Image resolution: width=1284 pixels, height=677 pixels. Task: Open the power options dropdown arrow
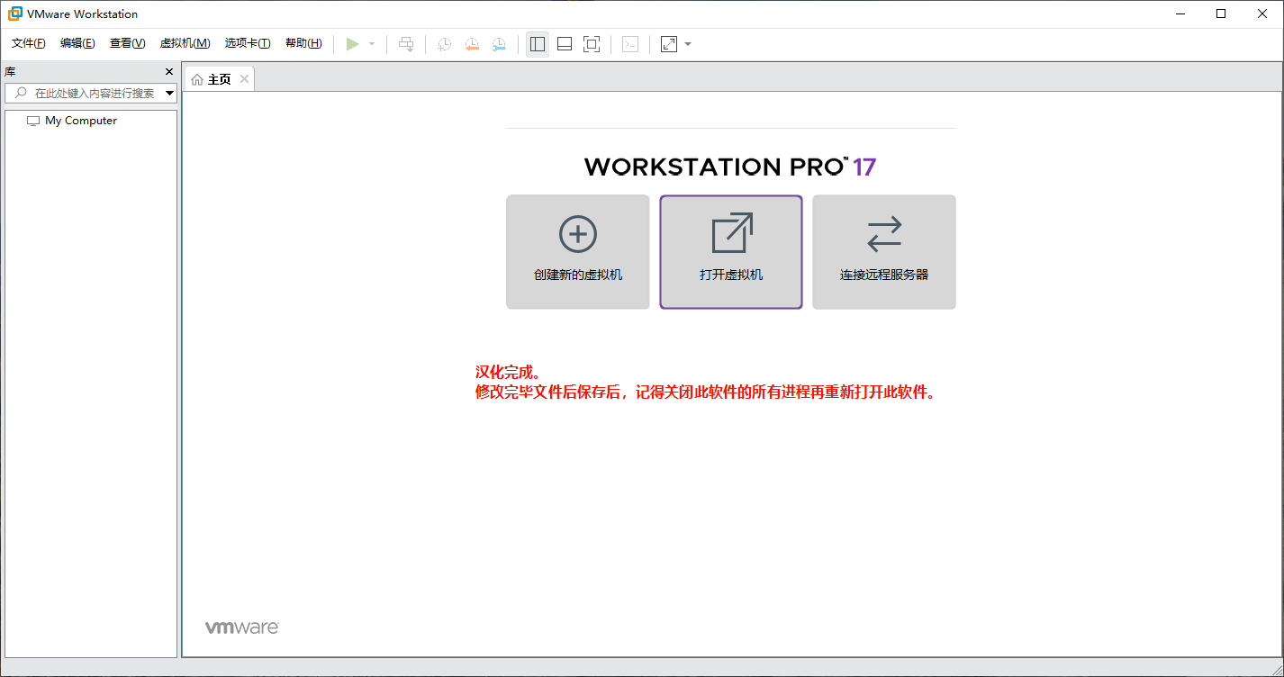coord(372,44)
